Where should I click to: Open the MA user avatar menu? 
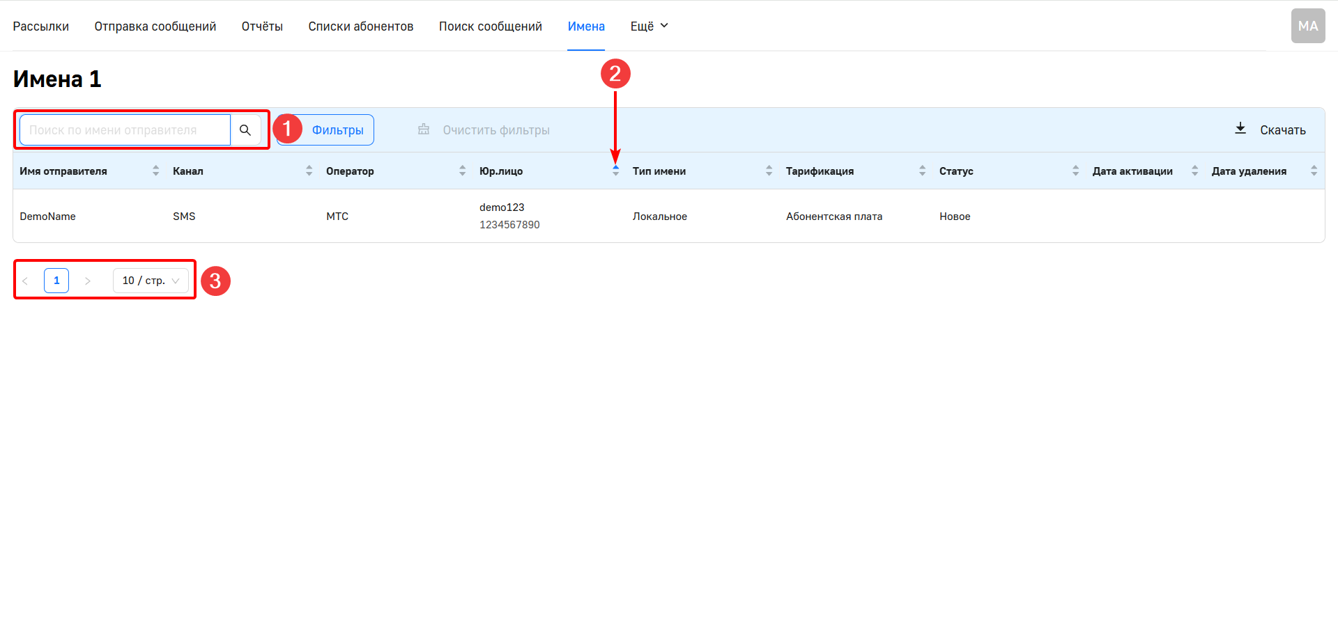1307,26
